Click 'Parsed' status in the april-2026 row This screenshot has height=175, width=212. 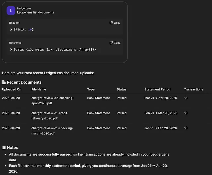(x=122, y=98)
